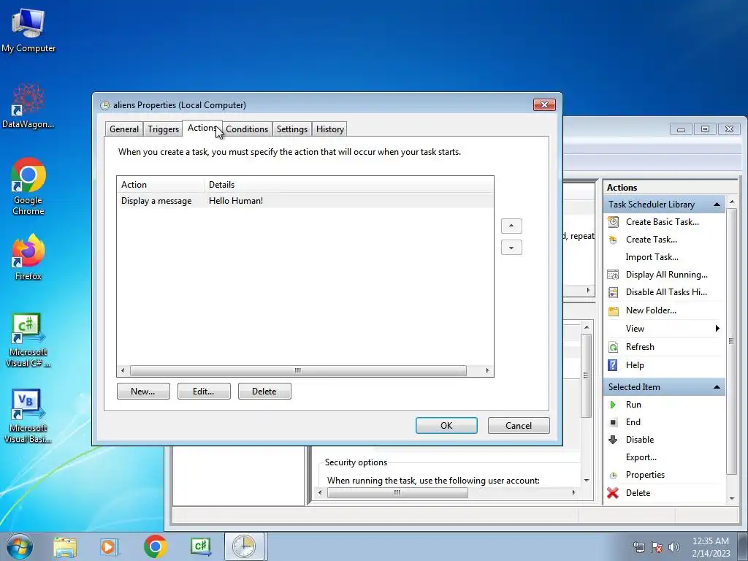The height and width of the screenshot is (561, 748).
Task: Click the network tray icon
Action: 638,547
